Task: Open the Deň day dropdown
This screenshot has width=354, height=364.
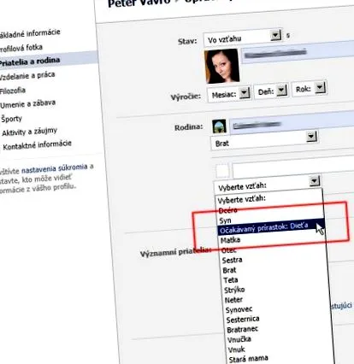Action: 271,91
